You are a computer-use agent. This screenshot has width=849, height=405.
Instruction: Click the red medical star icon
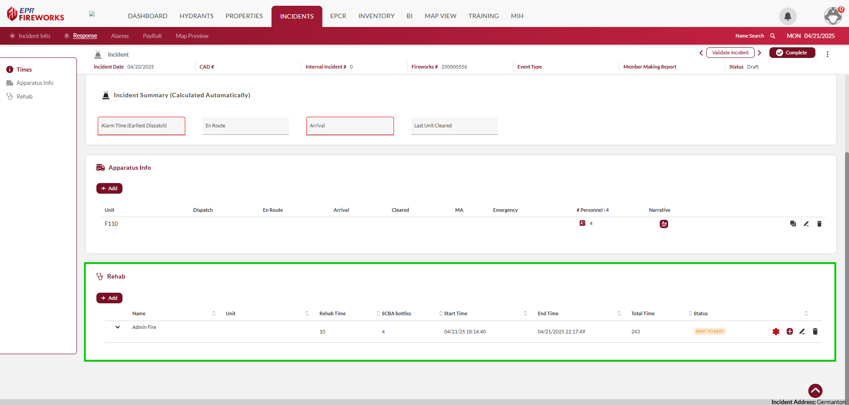776,332
